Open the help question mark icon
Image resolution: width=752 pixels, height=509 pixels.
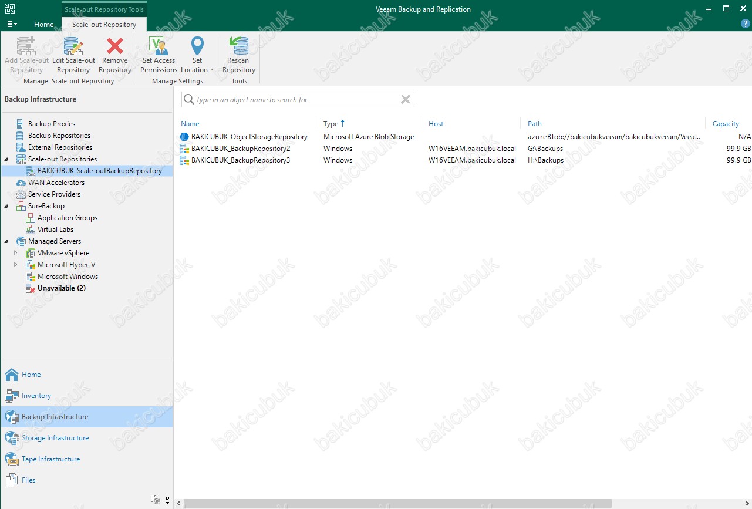coord(746,24)
